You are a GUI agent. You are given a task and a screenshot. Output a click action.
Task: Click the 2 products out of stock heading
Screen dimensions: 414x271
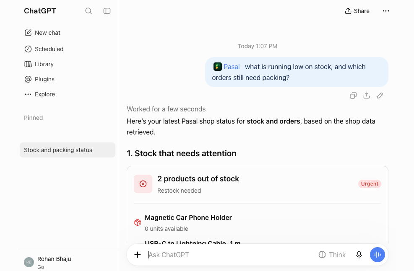pyautogui.click(x=198, y=179)
